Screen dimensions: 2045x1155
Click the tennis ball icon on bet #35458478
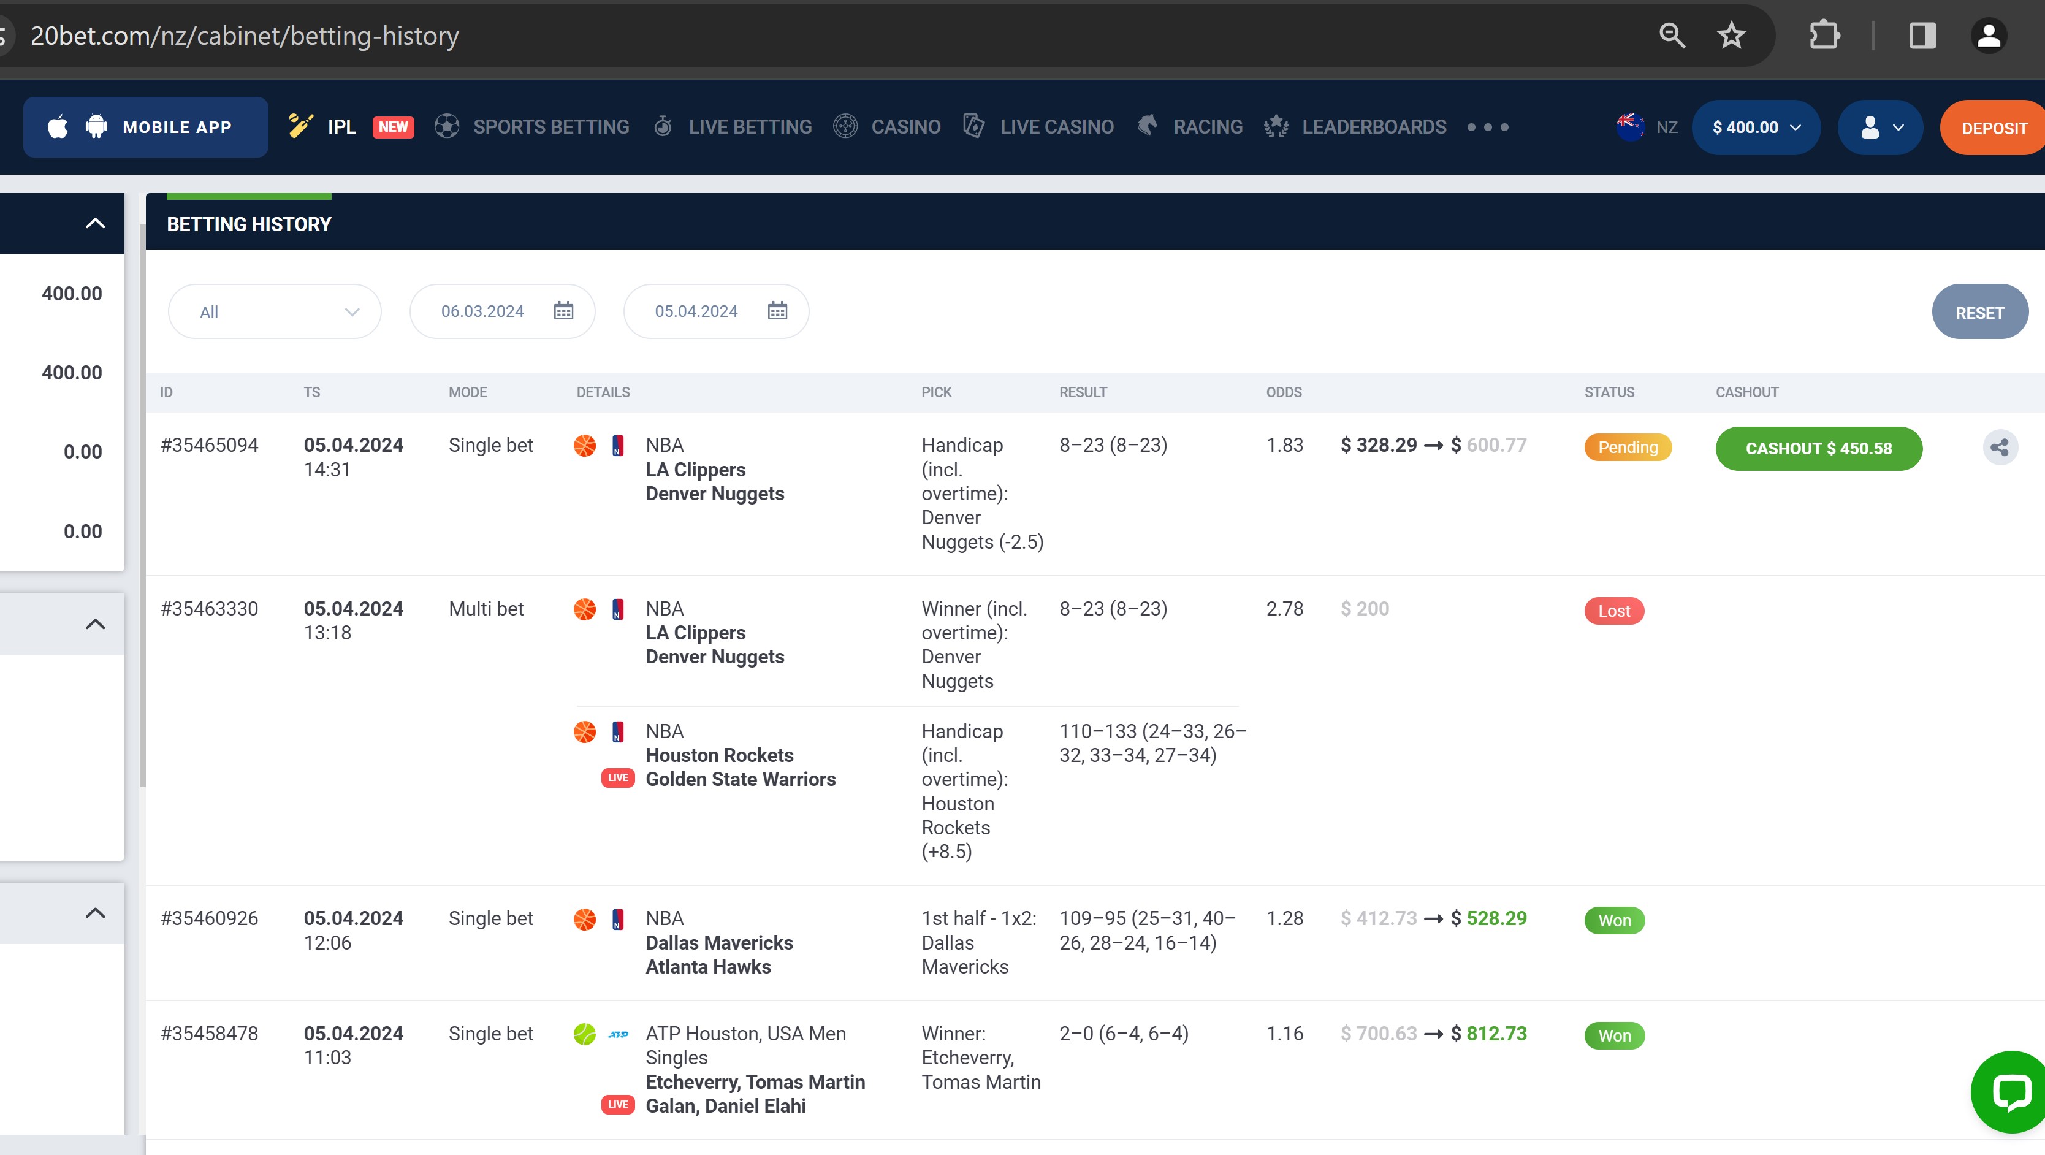(585, 1034)
